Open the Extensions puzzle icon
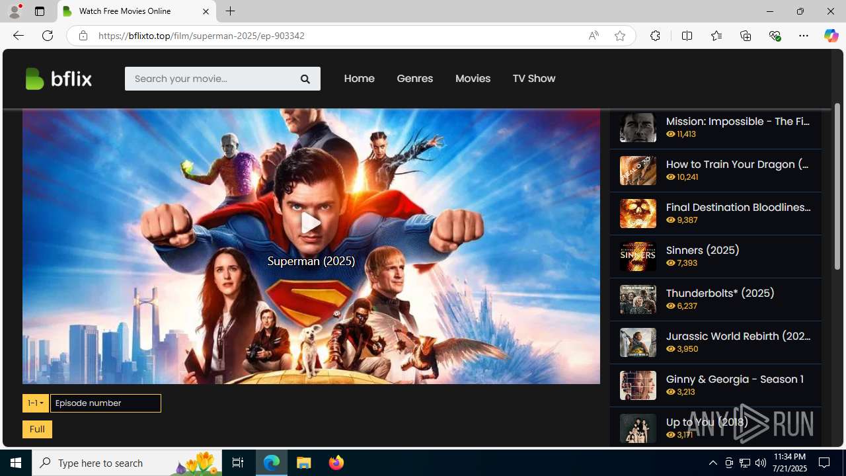The height and width of the screenshot is (476, 846). [655, 36]
